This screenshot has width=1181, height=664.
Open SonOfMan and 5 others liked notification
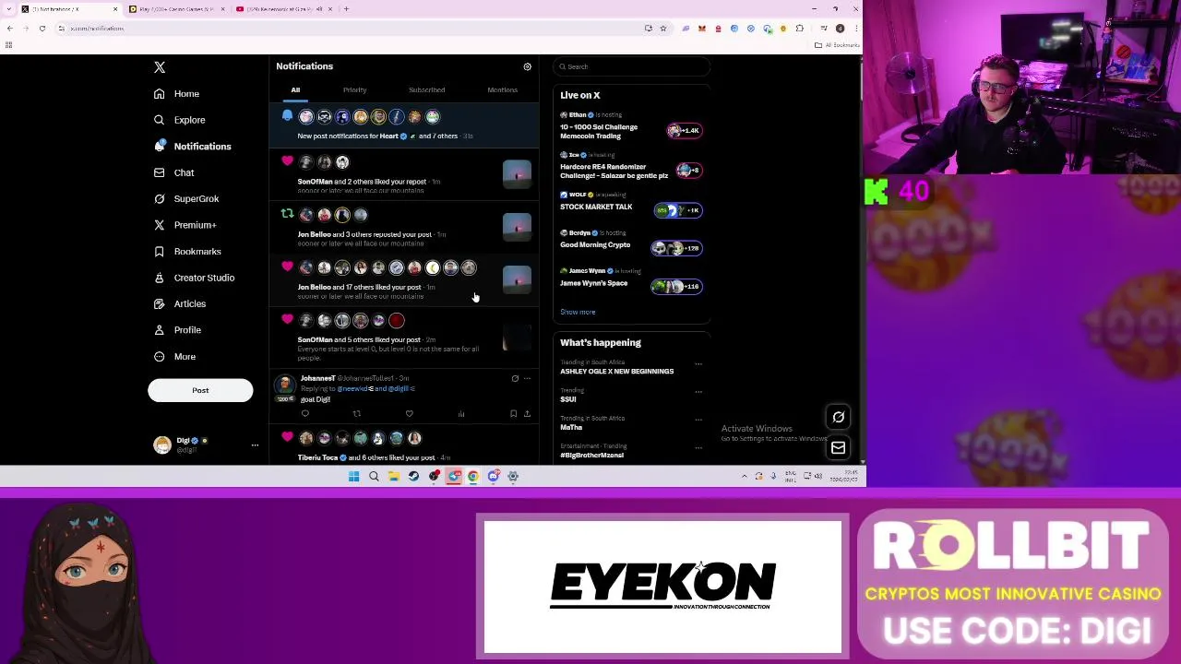404,338
